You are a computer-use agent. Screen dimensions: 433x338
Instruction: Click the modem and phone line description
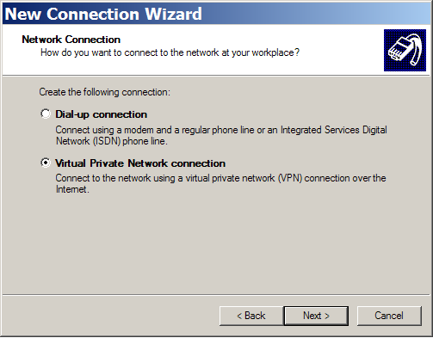click(221, 135)
